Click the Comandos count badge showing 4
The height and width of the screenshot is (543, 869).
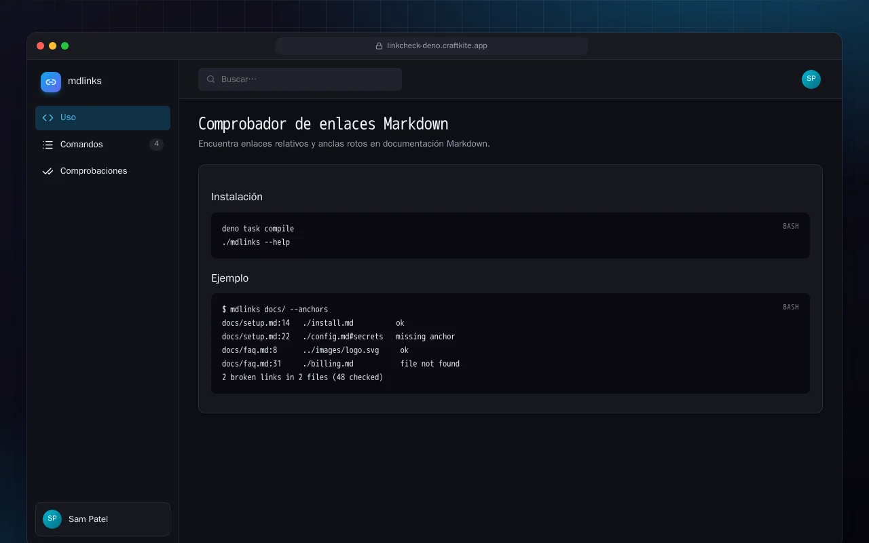[x=156, y=144]
